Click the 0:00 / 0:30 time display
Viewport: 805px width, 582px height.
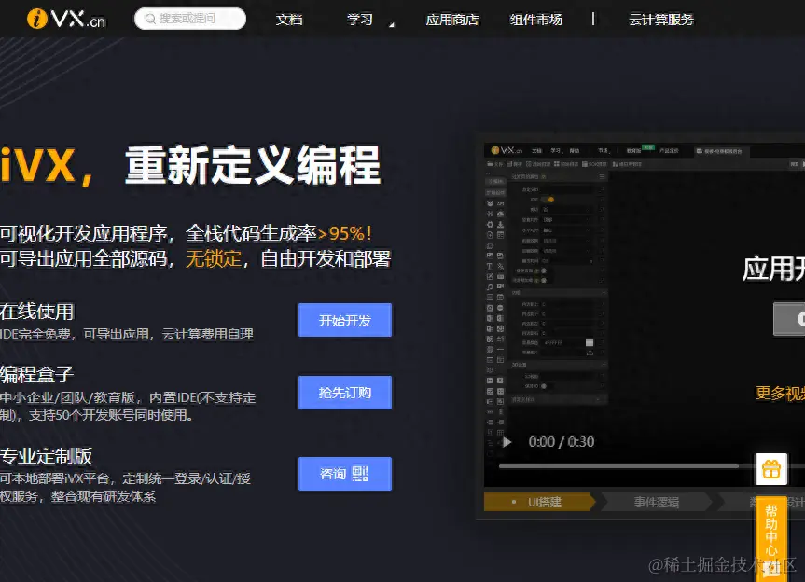coord(562,442)
